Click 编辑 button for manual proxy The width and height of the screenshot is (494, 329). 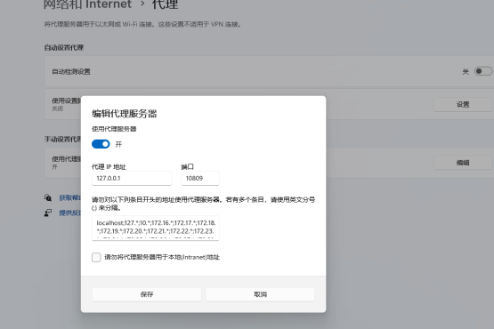click(x=463, y=163)
